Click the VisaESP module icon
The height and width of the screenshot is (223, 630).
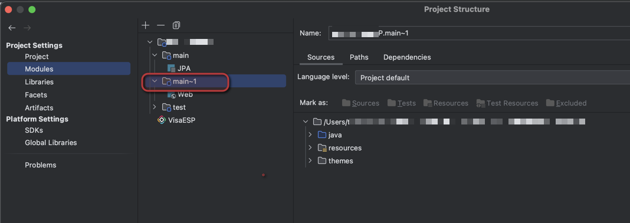pyautogui.click(x=162, y=120)
